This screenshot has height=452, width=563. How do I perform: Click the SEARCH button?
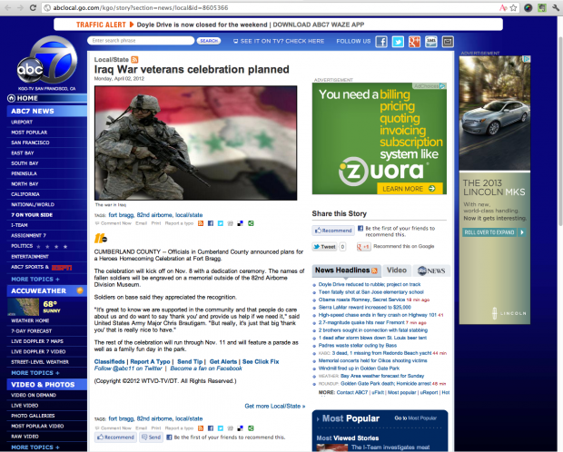click(x=209, y=41)
